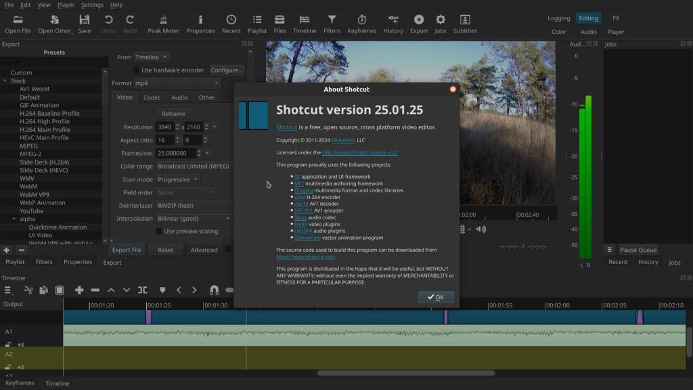Click the Reframe button
Image resolution: width=693 pixels, height=390 pixels.
click(x=173, y=114)
